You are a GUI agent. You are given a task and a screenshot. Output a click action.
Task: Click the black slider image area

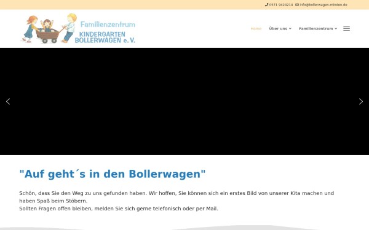click(x=184, y=101)
